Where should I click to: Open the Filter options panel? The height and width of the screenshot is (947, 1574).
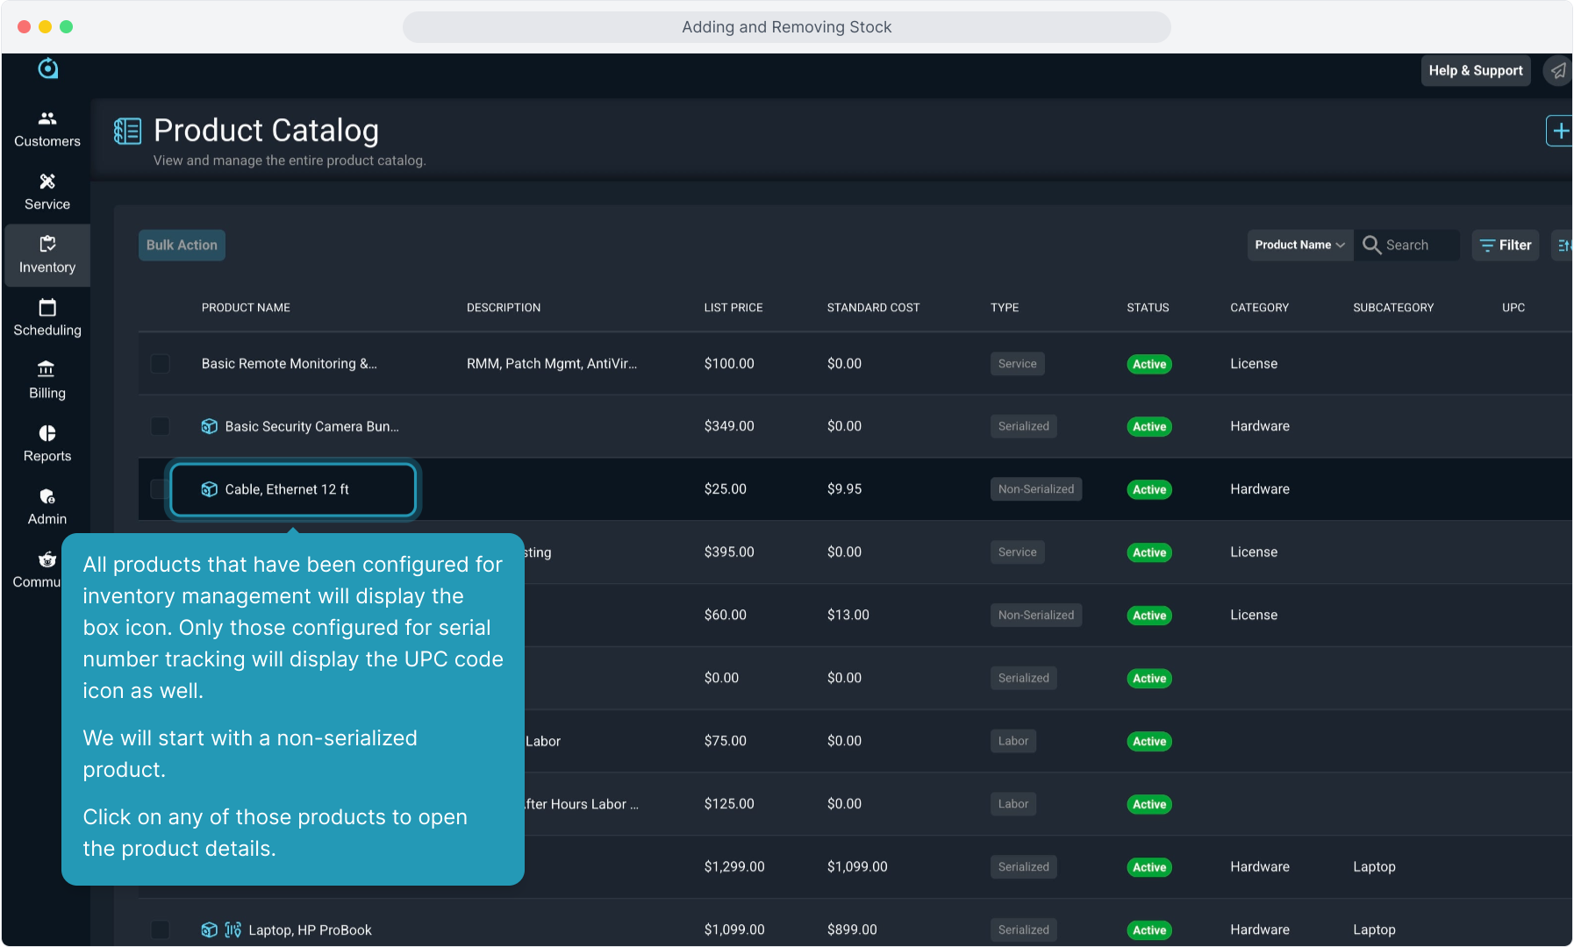click(1506, 246)
